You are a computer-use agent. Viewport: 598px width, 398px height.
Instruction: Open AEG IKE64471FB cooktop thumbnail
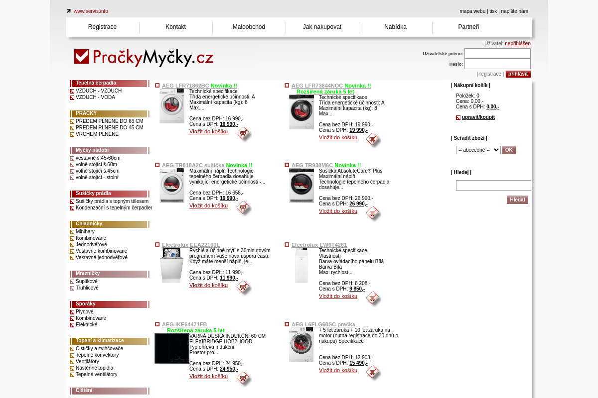[x=171, y=348]
